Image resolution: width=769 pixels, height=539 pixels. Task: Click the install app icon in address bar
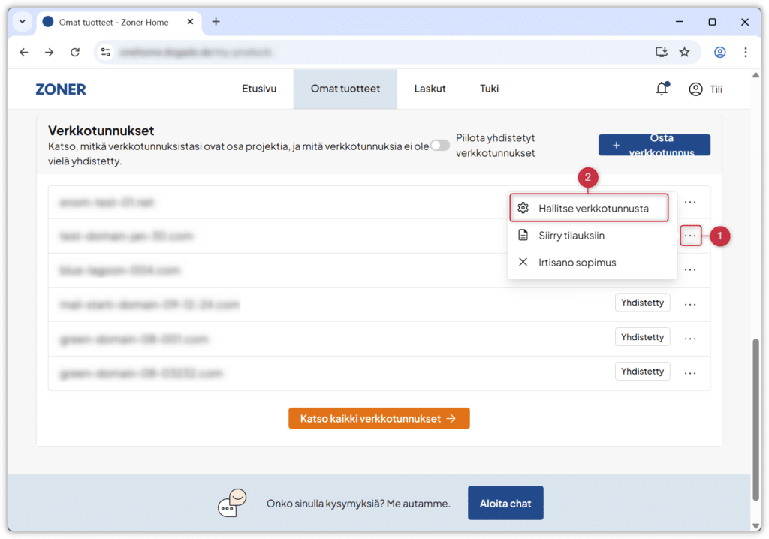click(x=662, y=52)
